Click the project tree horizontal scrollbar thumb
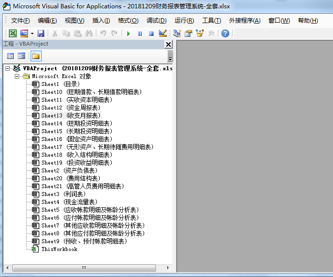 click(x=84, y=268)
